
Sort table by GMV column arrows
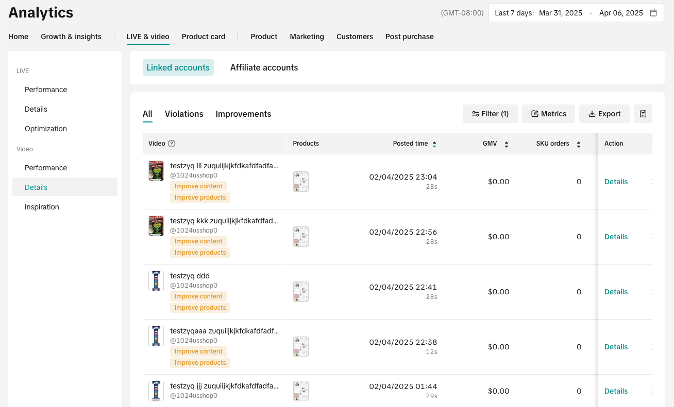(x=506, y=144)
